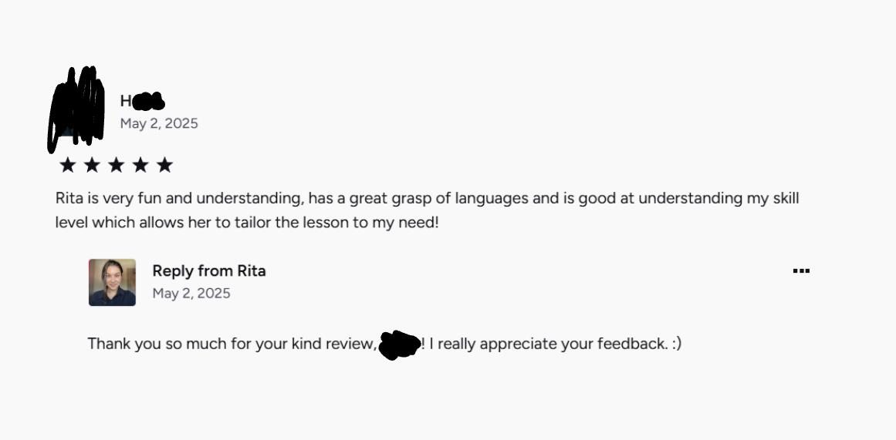
Task: Click the "Reply from Rita" heading
Action: 208,270
